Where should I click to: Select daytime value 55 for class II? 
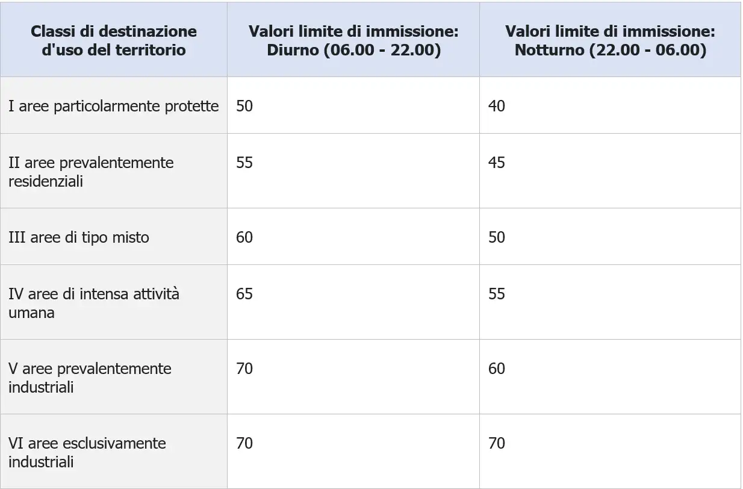coord(244,163)
